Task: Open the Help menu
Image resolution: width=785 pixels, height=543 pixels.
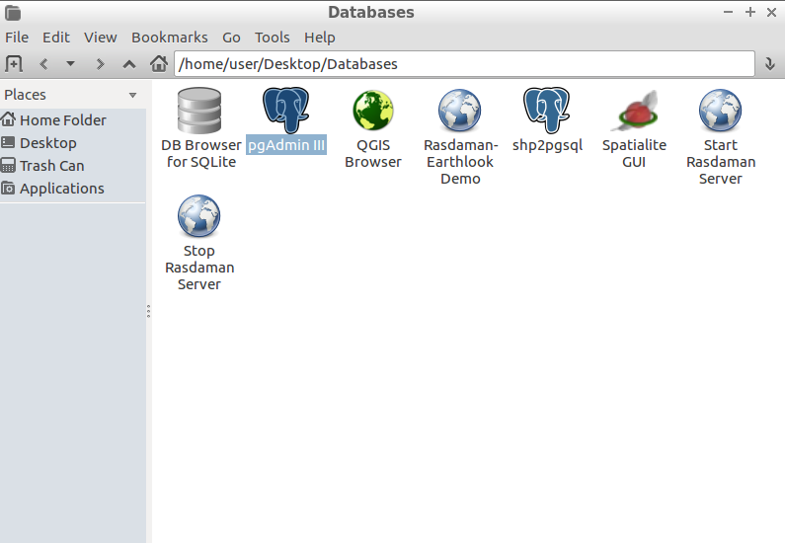Action: point(319,38)
